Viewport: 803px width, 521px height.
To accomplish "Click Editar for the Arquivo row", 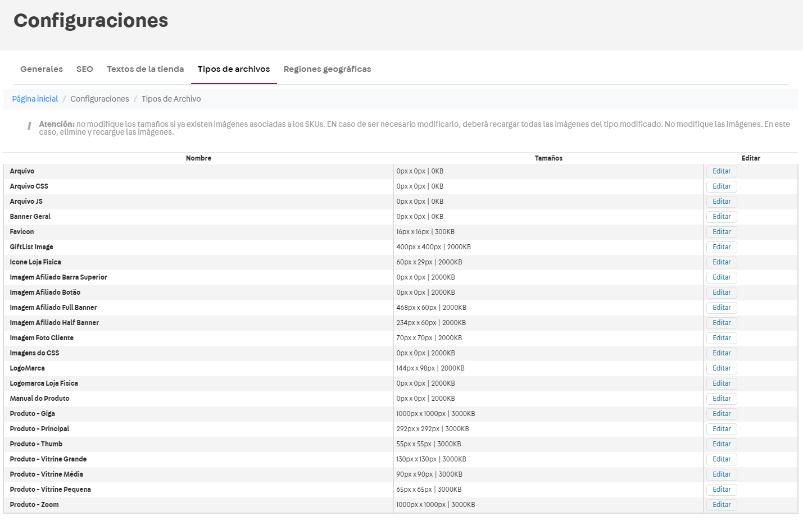I will pos(722,171).
